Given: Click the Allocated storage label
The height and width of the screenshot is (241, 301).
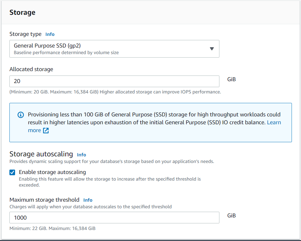Looking at the screenshot, I should (x=31, y=69).
